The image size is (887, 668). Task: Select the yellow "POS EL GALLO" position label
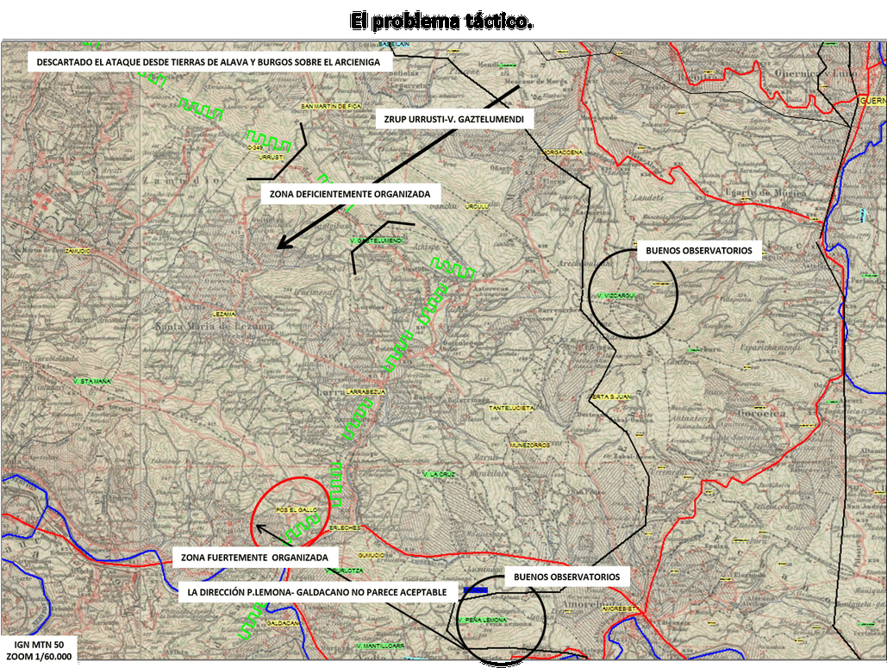297,509
